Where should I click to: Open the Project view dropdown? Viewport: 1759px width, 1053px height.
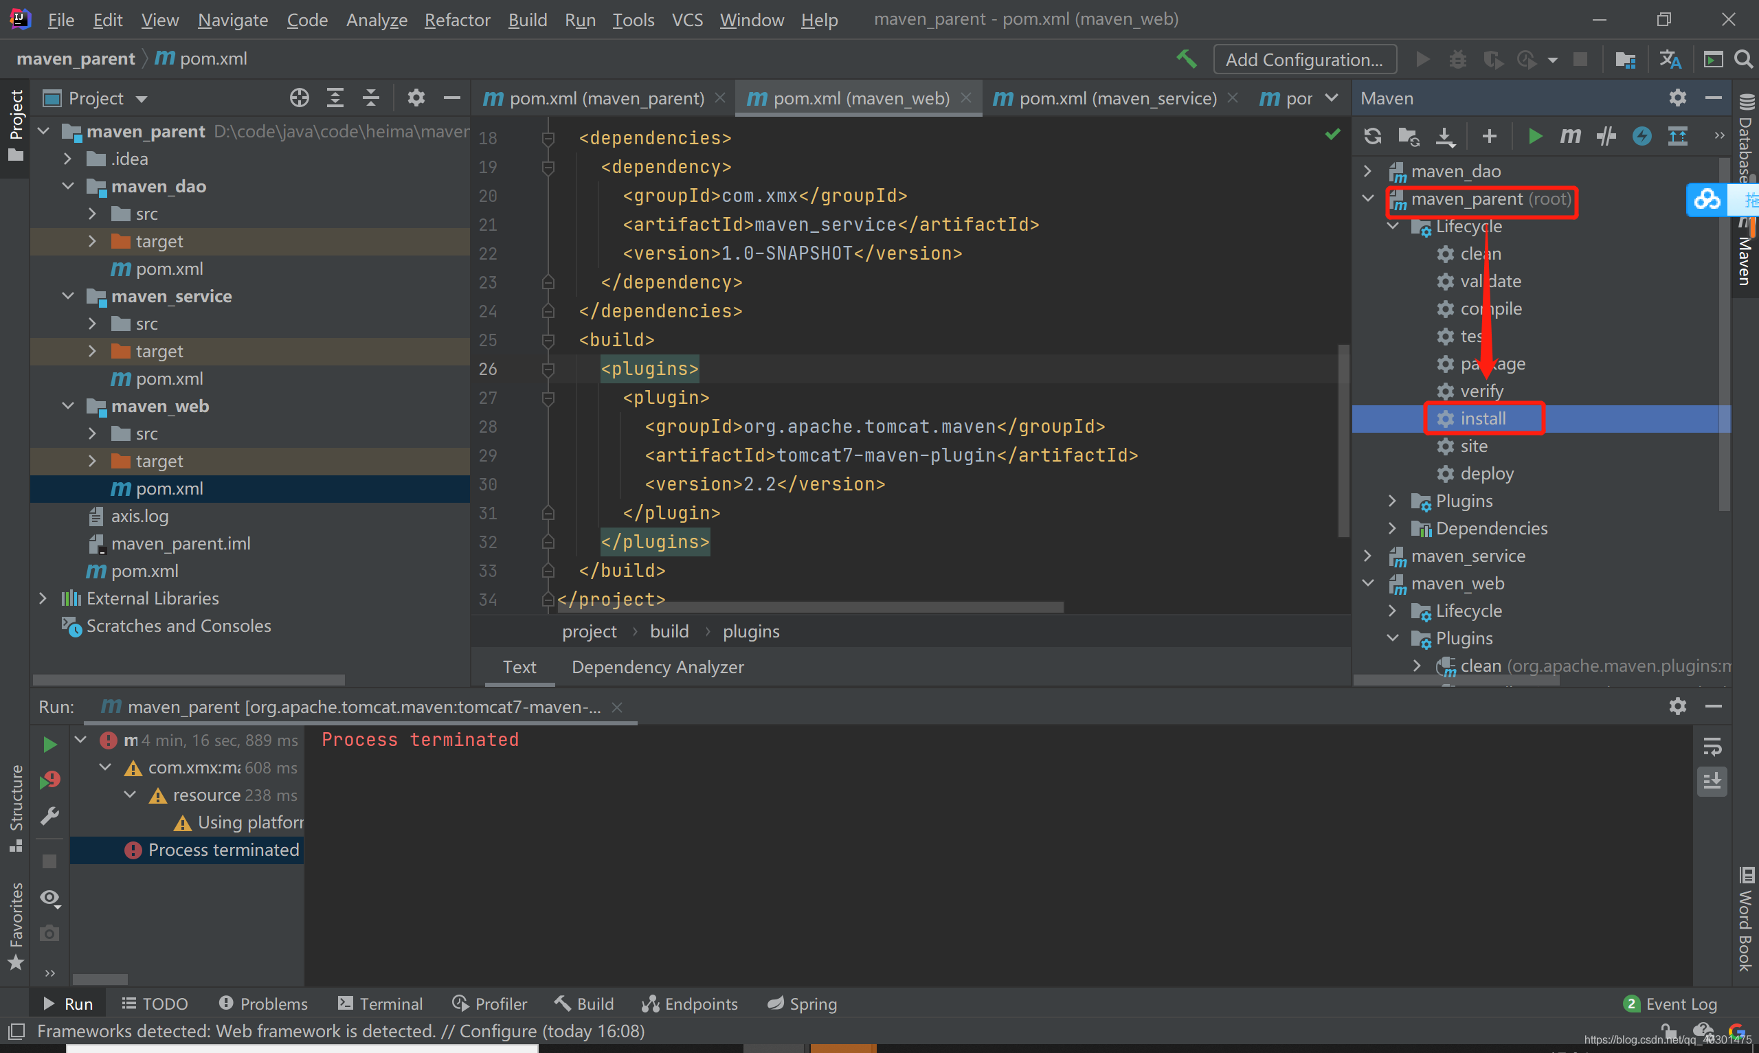(142, 99)
